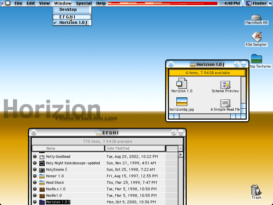Open the Apple menu in the menu bar
Viewport: 273px width, 205px height.
point(8,3)
